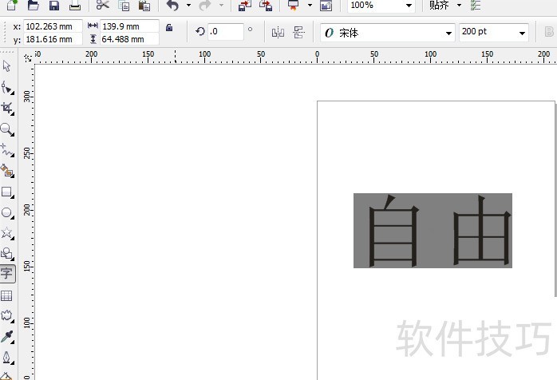
Task: Create new document icon
Action: 12,5
